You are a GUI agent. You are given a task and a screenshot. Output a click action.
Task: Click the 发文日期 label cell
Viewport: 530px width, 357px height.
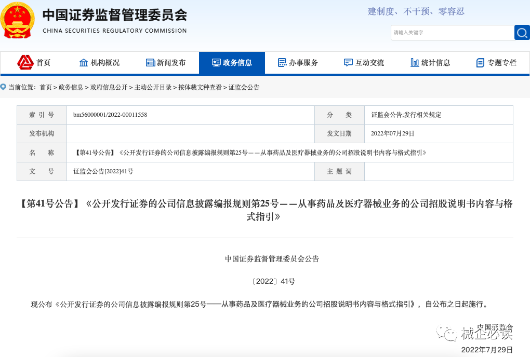(x=339, y=134)
